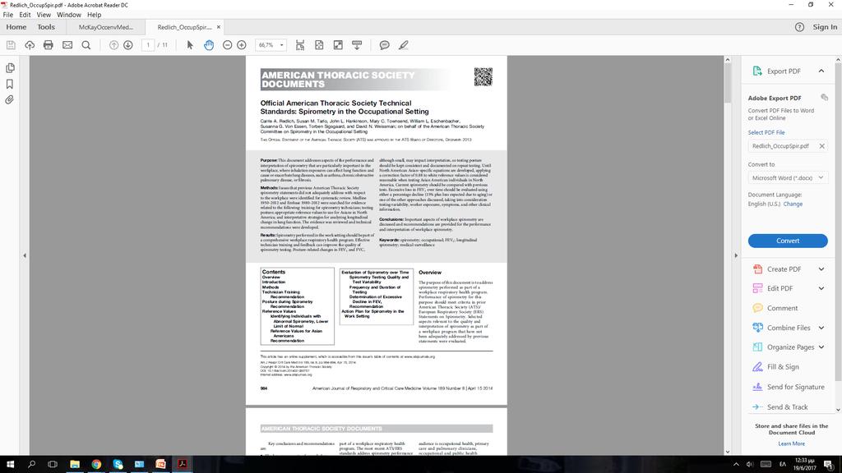Expand the Combine Files options
The width and height of the screenshot is (842, 473).
click(x=821, y=328)
